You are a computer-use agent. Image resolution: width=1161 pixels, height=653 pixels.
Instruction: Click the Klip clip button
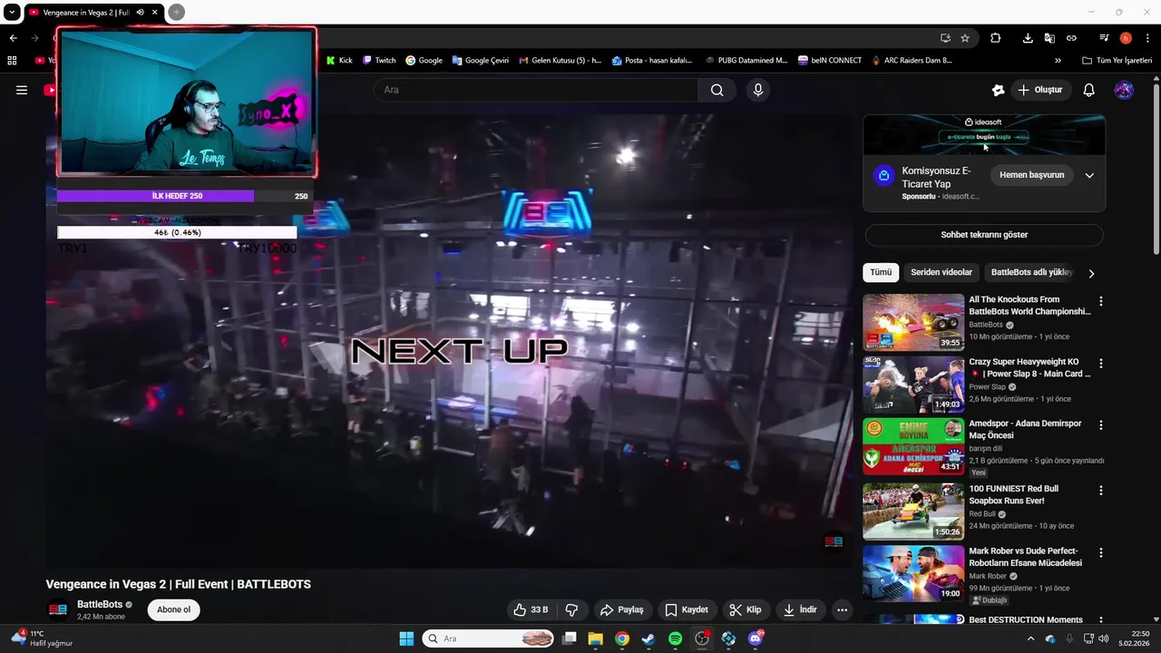pyautogui.click(x=746, y=609)
